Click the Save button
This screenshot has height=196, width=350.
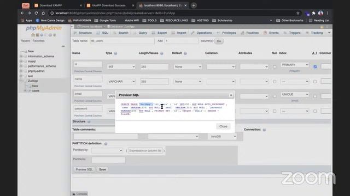[x=102, y=169]
